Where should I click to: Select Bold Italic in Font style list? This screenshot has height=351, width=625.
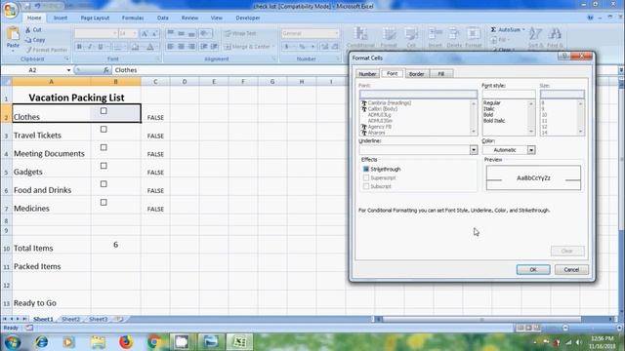(x=494, y=121)
